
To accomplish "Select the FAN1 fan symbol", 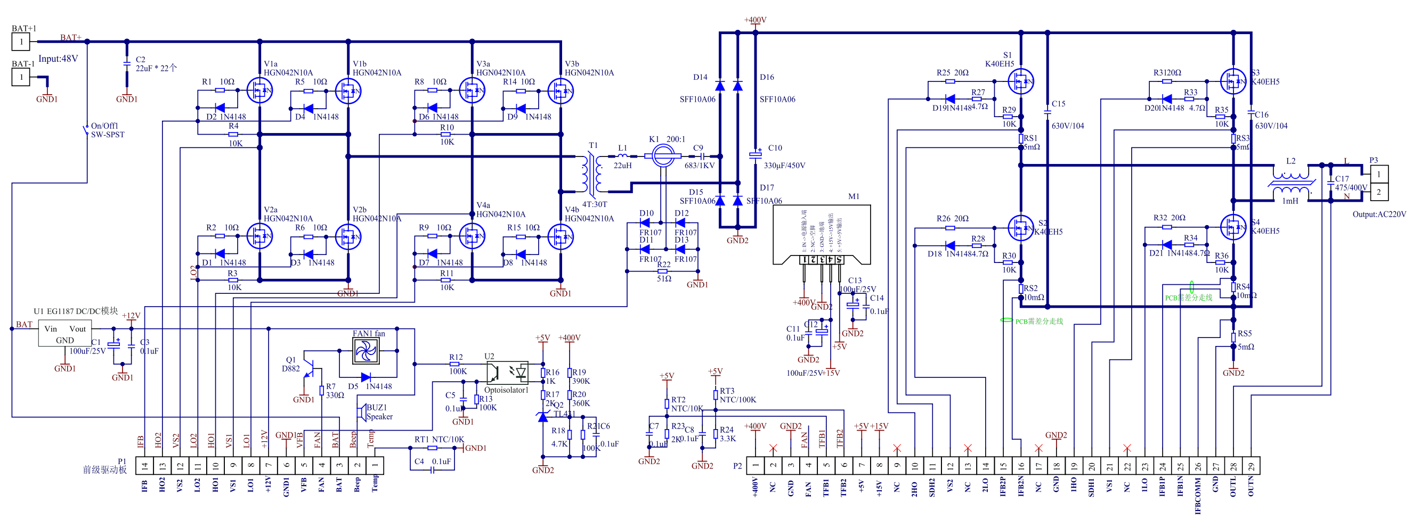I will [366, 351].
